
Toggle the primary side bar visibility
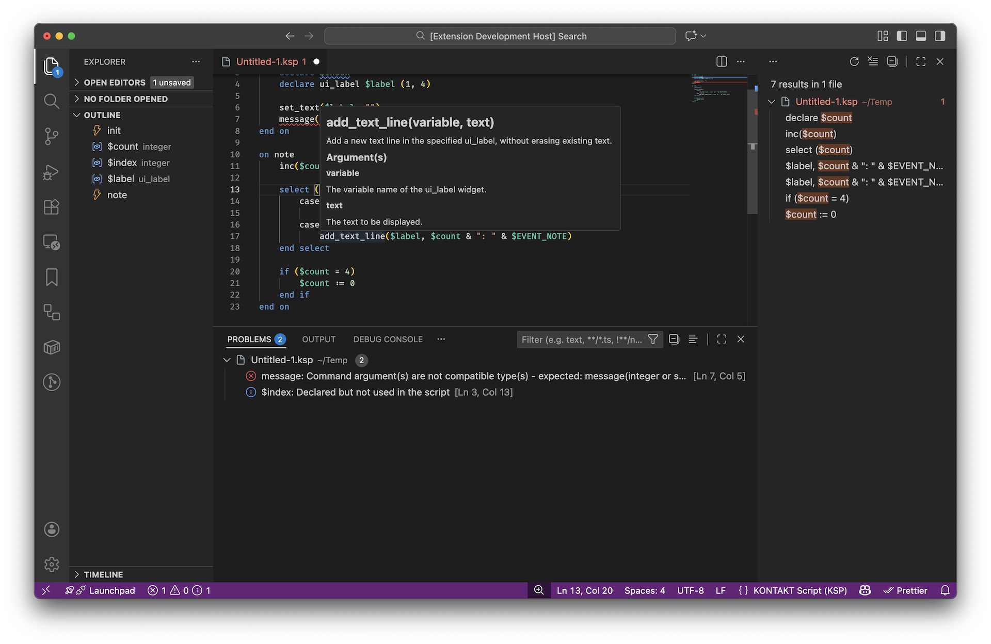(902, 36)
